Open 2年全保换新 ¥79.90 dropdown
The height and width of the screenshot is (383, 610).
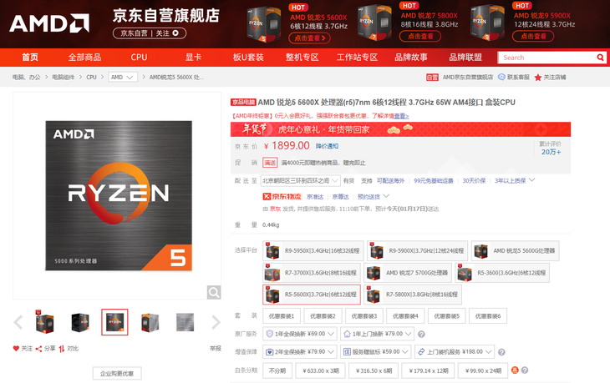click(299, 351)
